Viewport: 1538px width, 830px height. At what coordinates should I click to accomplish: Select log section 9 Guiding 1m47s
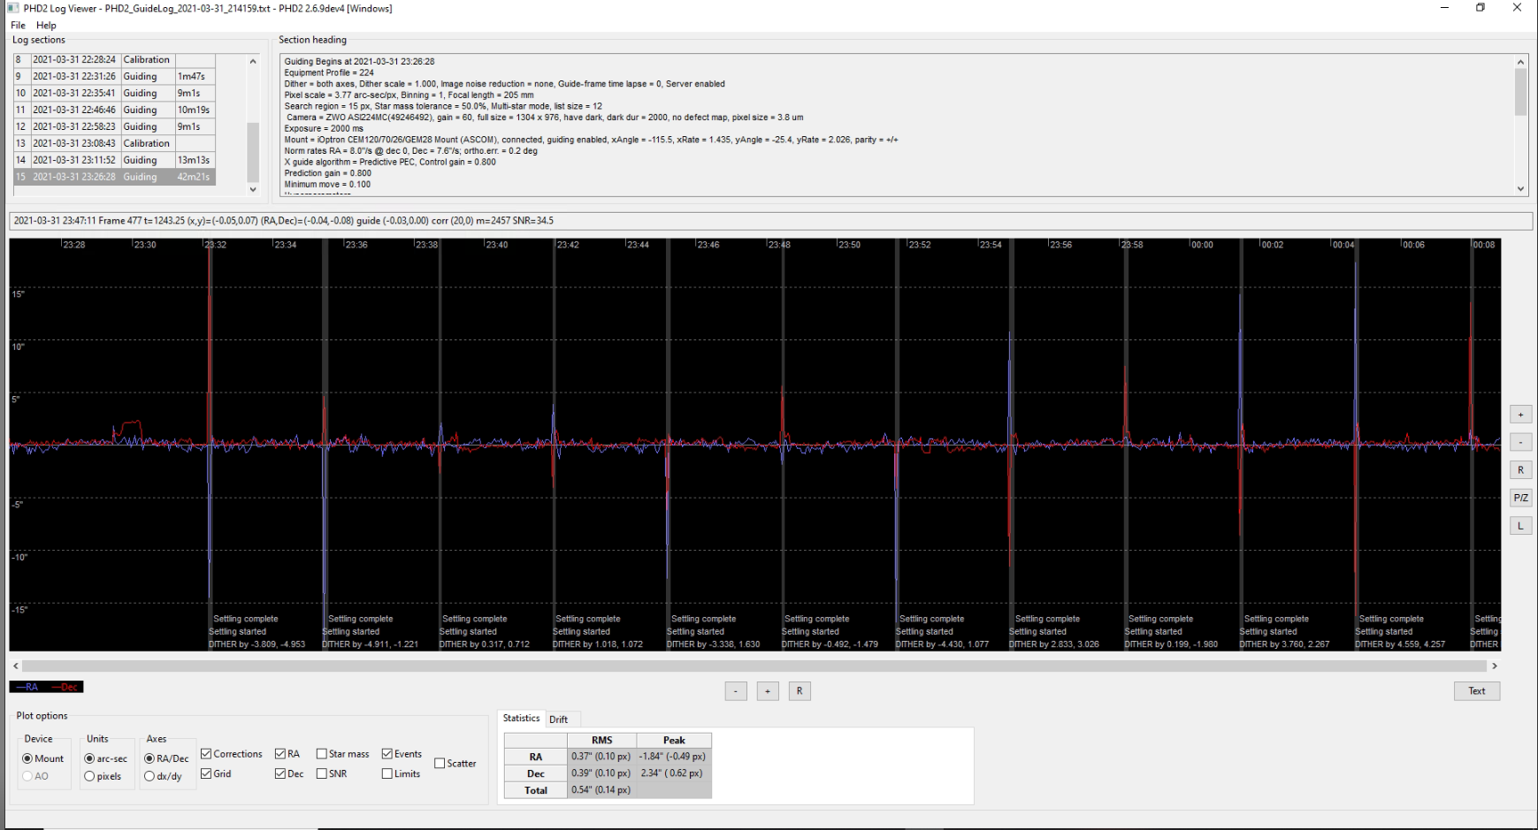pos(113,77)
